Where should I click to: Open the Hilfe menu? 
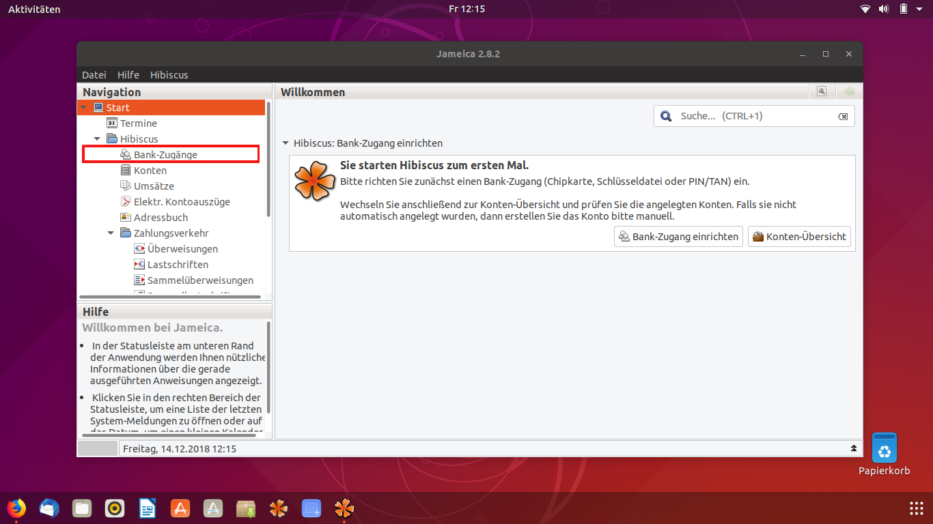(128, 75)
